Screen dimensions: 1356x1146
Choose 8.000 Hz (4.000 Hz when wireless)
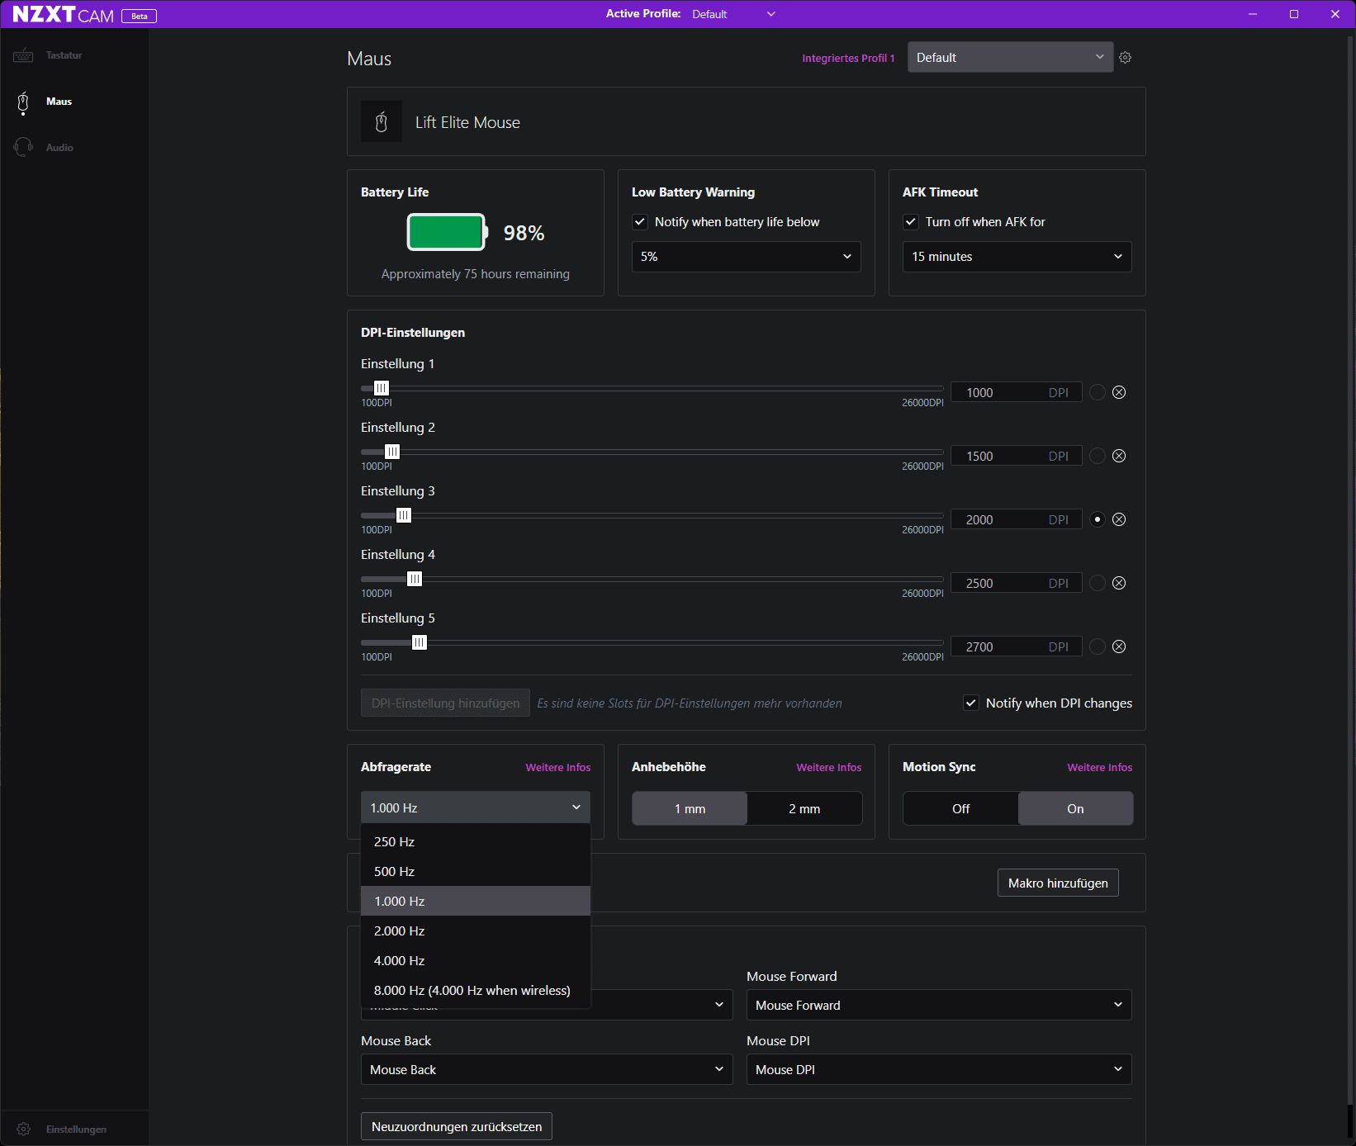tap(476, 990)
